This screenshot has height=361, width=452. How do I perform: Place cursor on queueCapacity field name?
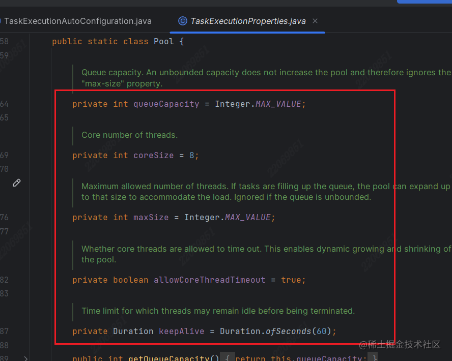point(166,104)
